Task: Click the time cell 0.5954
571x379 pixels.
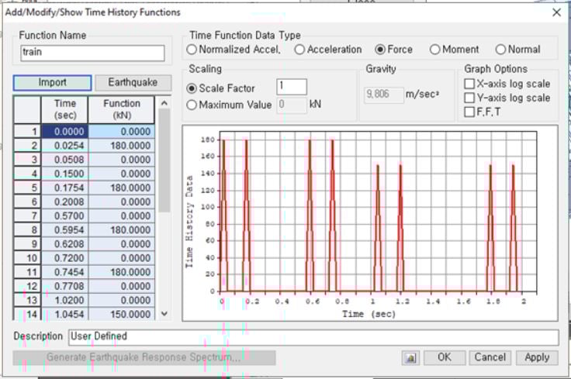Action: 65,230
